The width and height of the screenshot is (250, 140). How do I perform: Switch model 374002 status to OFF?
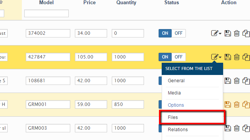tap(179, 33)
